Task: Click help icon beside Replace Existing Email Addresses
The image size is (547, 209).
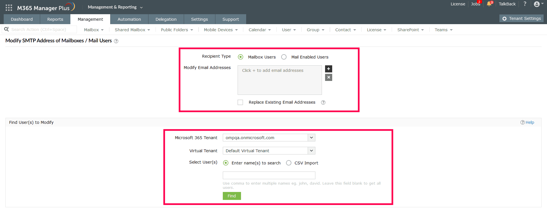Action: 323,103
